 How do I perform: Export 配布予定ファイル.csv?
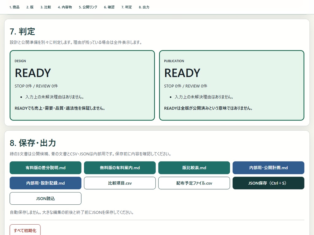point(194,183)
